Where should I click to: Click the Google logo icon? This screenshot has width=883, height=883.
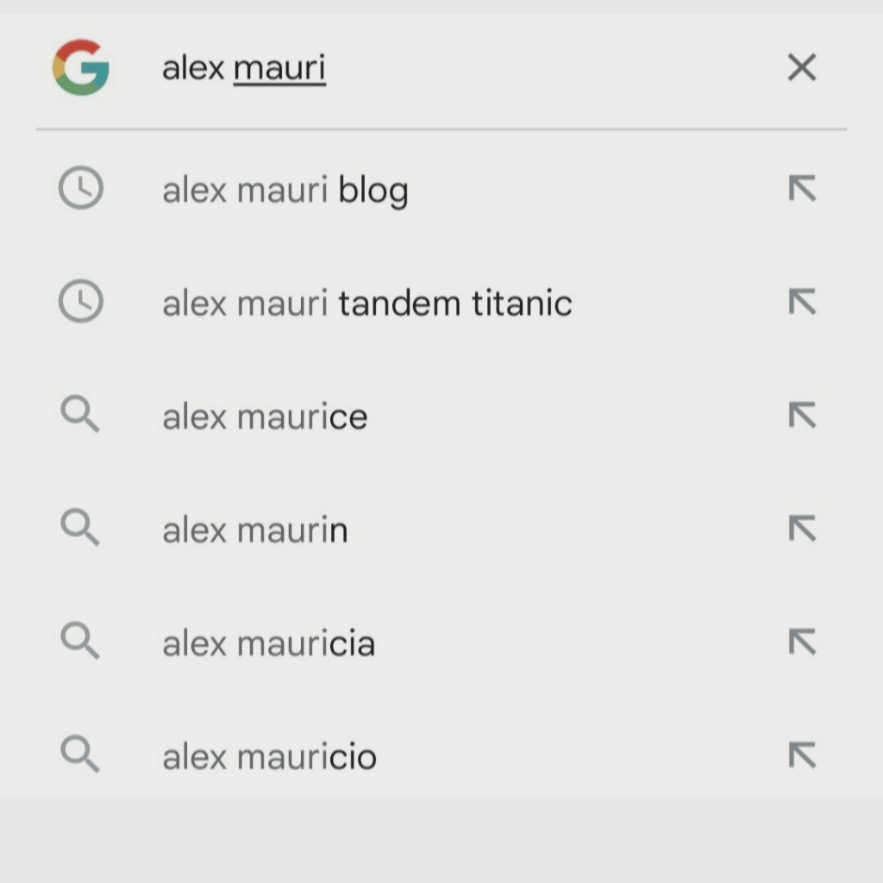(x=81, y=67)
